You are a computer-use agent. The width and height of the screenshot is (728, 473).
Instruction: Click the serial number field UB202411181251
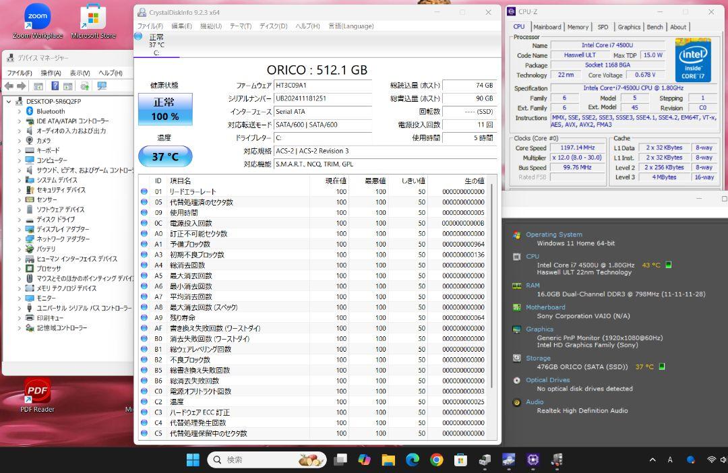pos(323,98)
